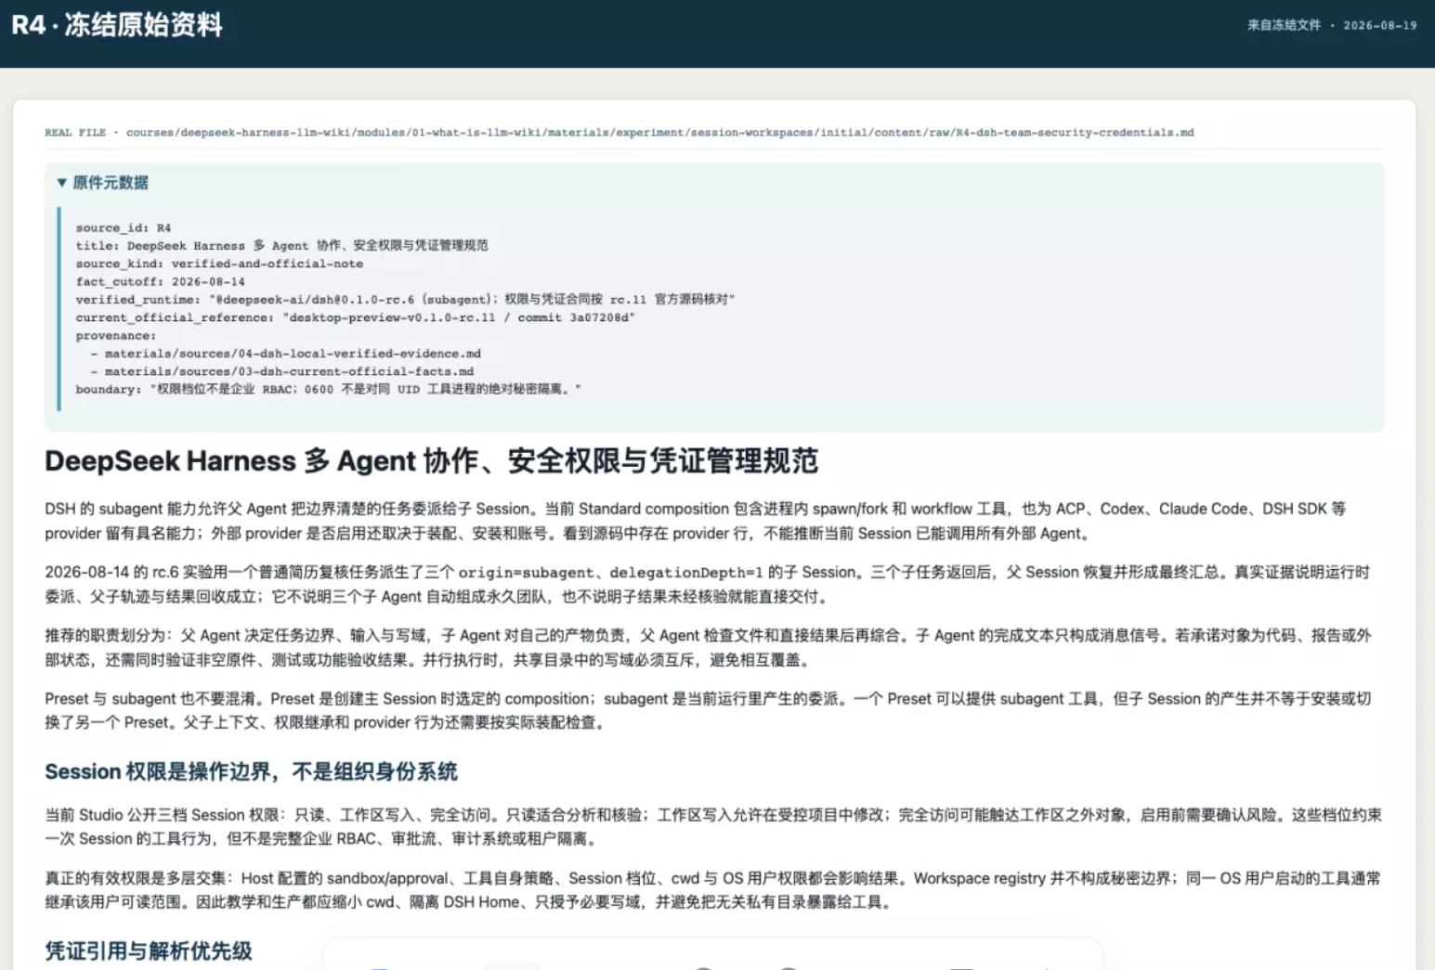Click the R4 · 冻结原始资料 page title
This screenshot has width=1435, height=970.
pos(117,25)
